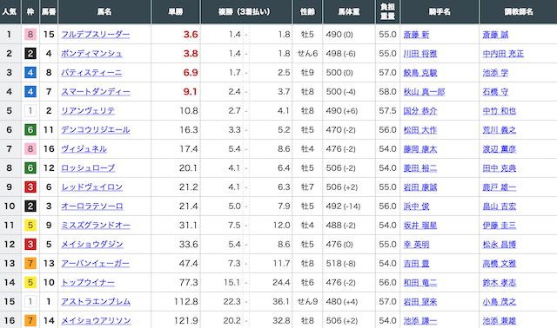Select body weight cell 518(-8)
The image size is (557, 328).
click(340, 264)
